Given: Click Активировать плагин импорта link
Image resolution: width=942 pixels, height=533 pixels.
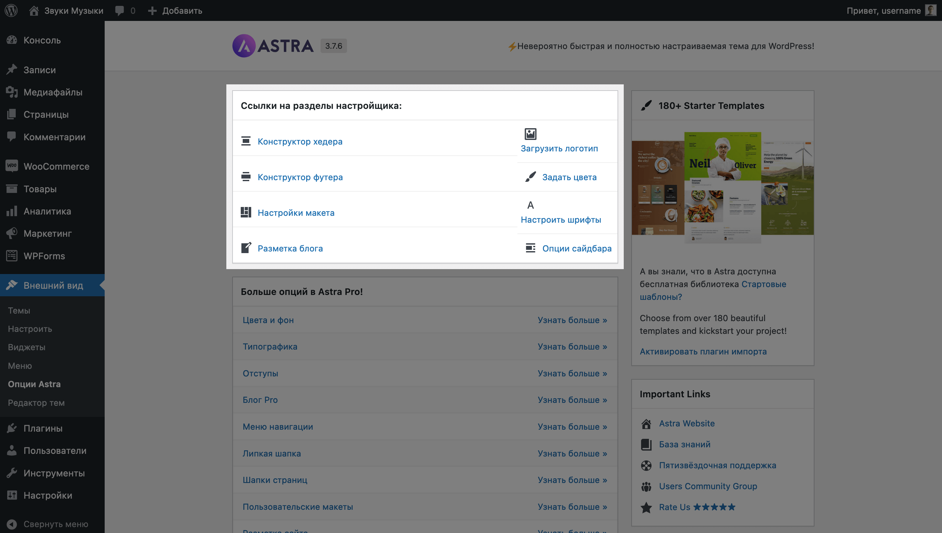Looking at the screenshot, I should point(703,352).
